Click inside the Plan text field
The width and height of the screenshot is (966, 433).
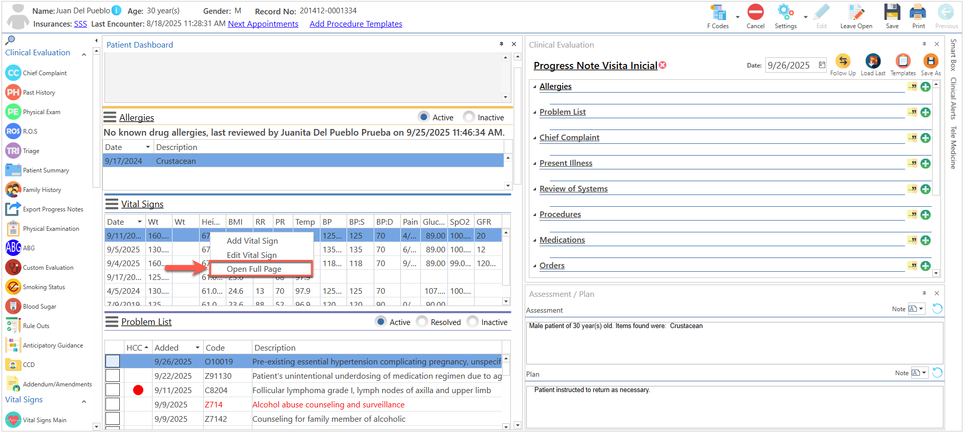point(735,406)
